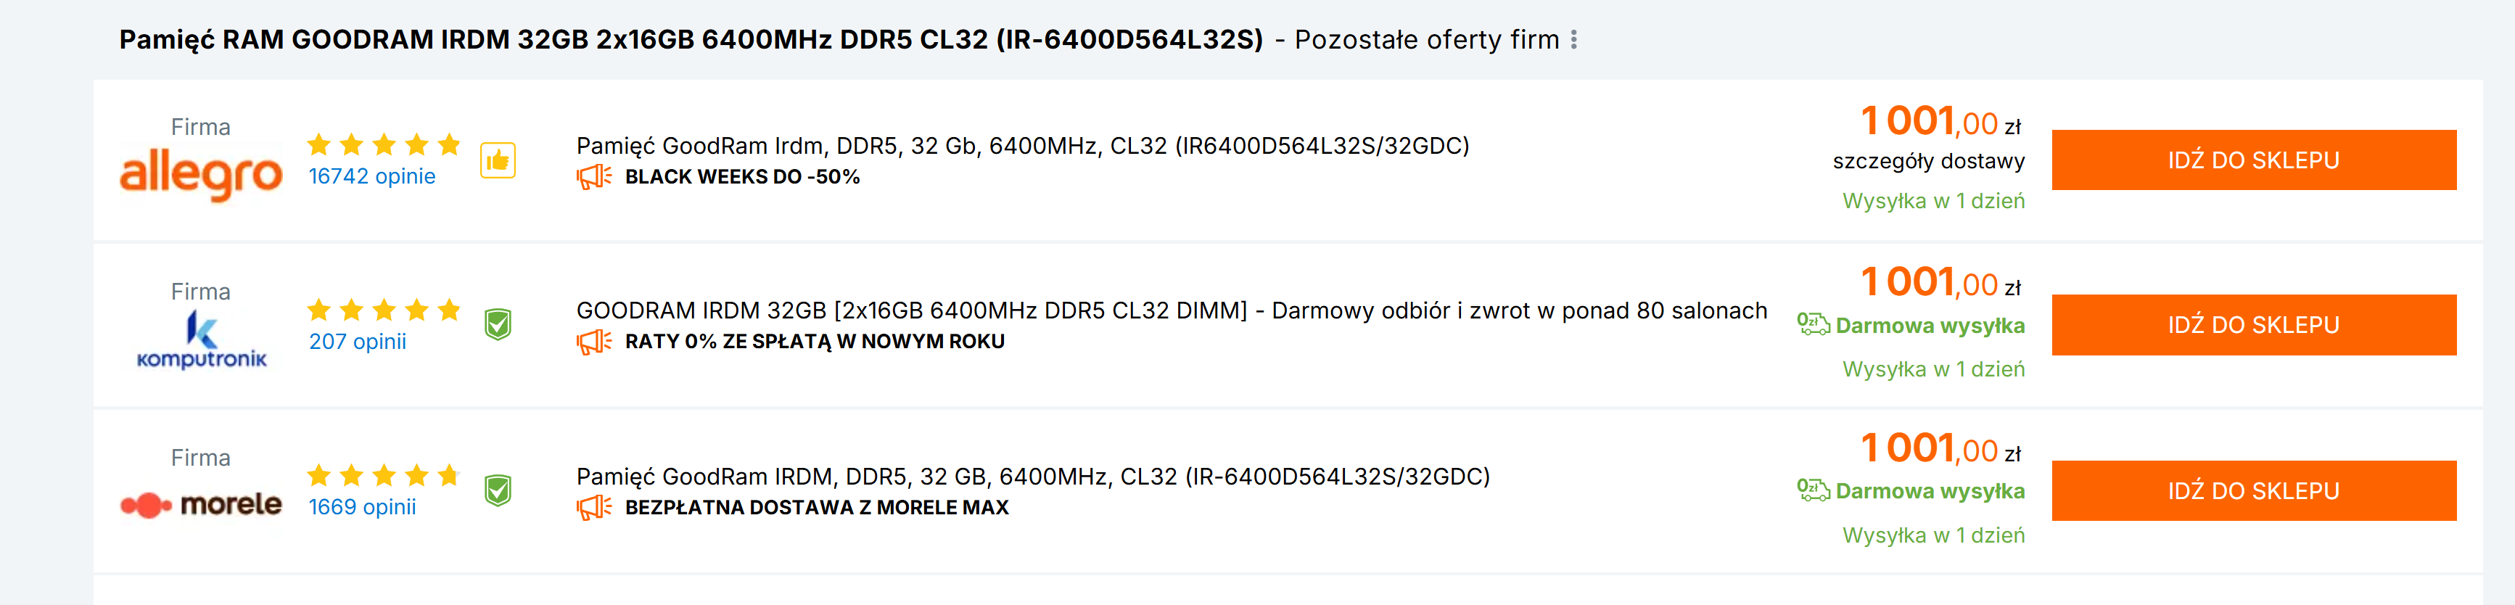Click megaphone icon beside Raty 0% promo
This screenshot has width=2515, height=605.
593,342
